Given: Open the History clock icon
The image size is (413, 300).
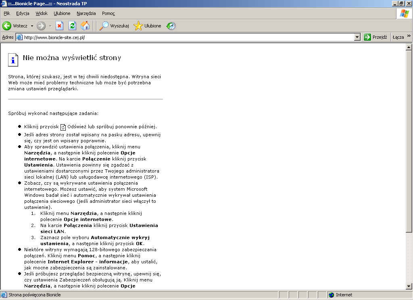Looking at the screenshot, I should 171,26.
